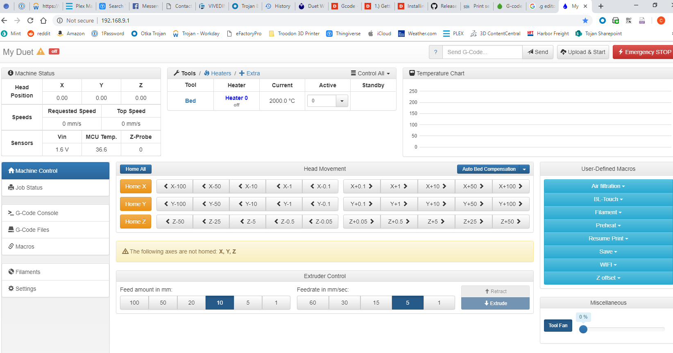
Task: Expand Auto Bed Compensation split arrow
Action: click(x=524, y=169)
